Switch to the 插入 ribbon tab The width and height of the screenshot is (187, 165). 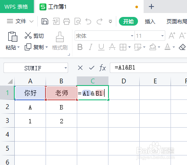tap(150, 22)
